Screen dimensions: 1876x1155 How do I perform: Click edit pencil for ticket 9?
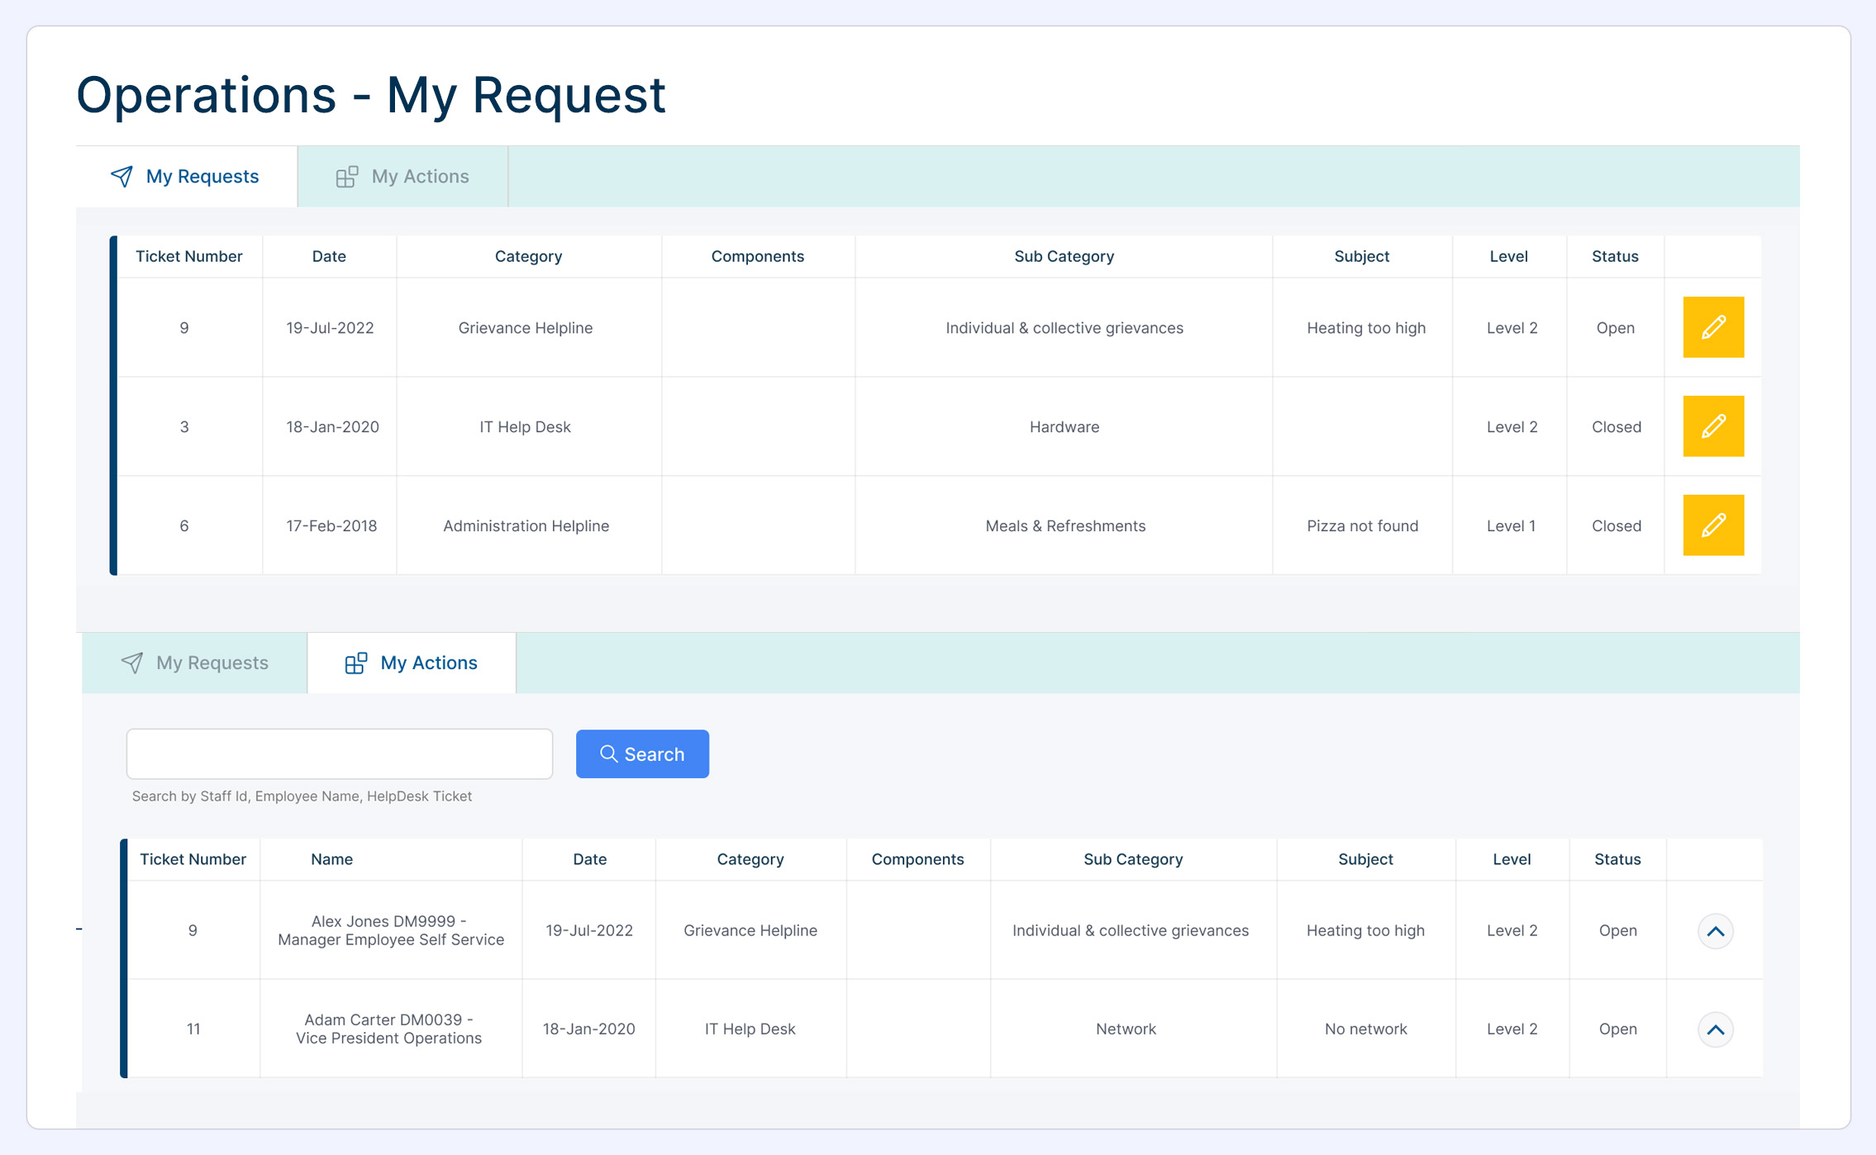pos(1713,327)
